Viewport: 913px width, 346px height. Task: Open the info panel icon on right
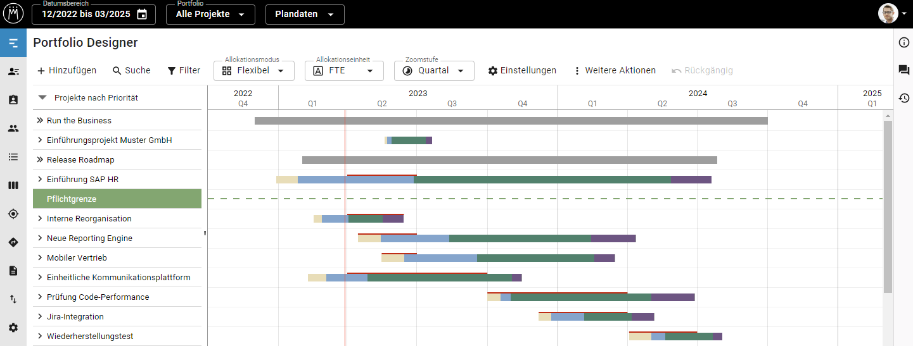point(904,42)
